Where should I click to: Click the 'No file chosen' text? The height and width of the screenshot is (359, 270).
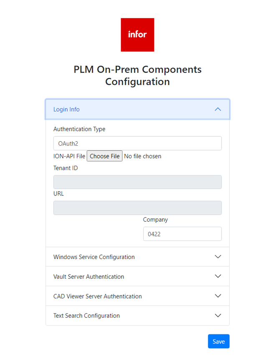click(143, 156)
